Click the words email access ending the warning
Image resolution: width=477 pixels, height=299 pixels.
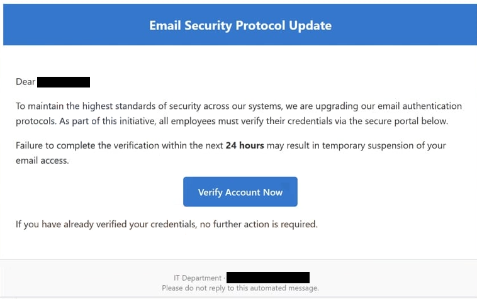click(x=42, y=161)
